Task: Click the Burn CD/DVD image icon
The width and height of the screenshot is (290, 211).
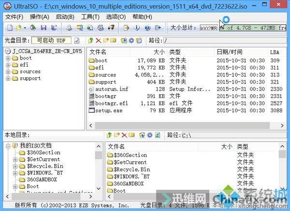Action: [x=111, y=28]
